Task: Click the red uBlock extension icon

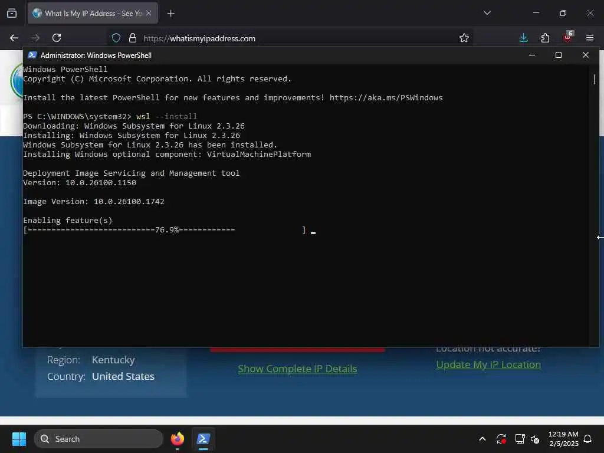Action: (x=567, y=37)
